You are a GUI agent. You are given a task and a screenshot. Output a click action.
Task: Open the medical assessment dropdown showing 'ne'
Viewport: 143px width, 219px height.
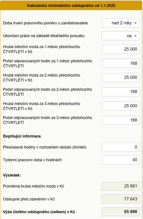click(x=121, y=36)
